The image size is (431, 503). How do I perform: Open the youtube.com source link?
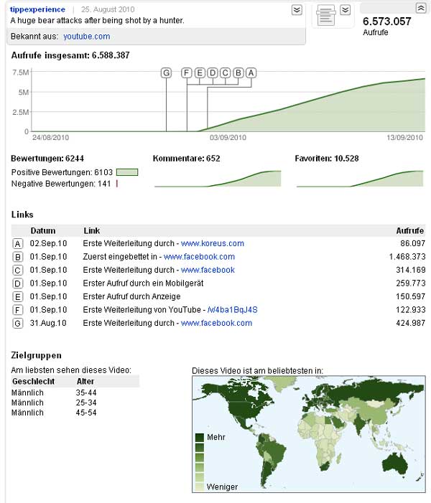[x=87, y=37]
